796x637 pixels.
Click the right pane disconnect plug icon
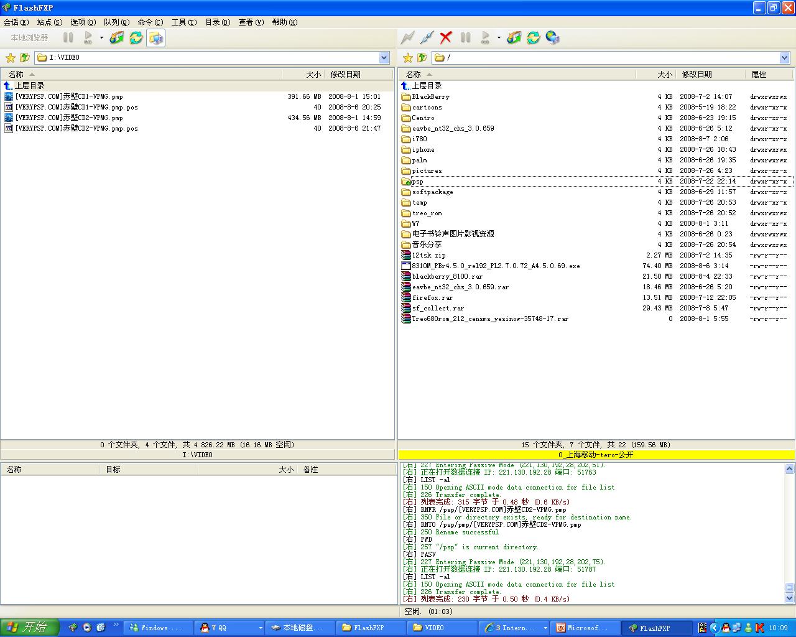pyautogui.click(x=427, y=38)
